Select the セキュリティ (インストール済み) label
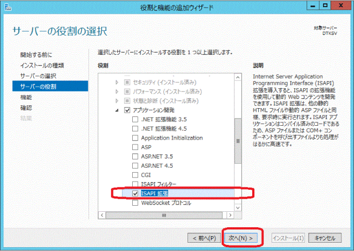354x251 pixels. point(164,82)
